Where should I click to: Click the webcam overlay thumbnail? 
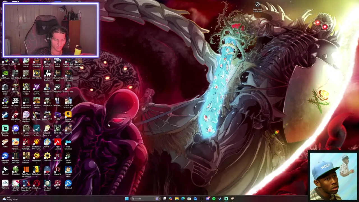tap(51, 30)
